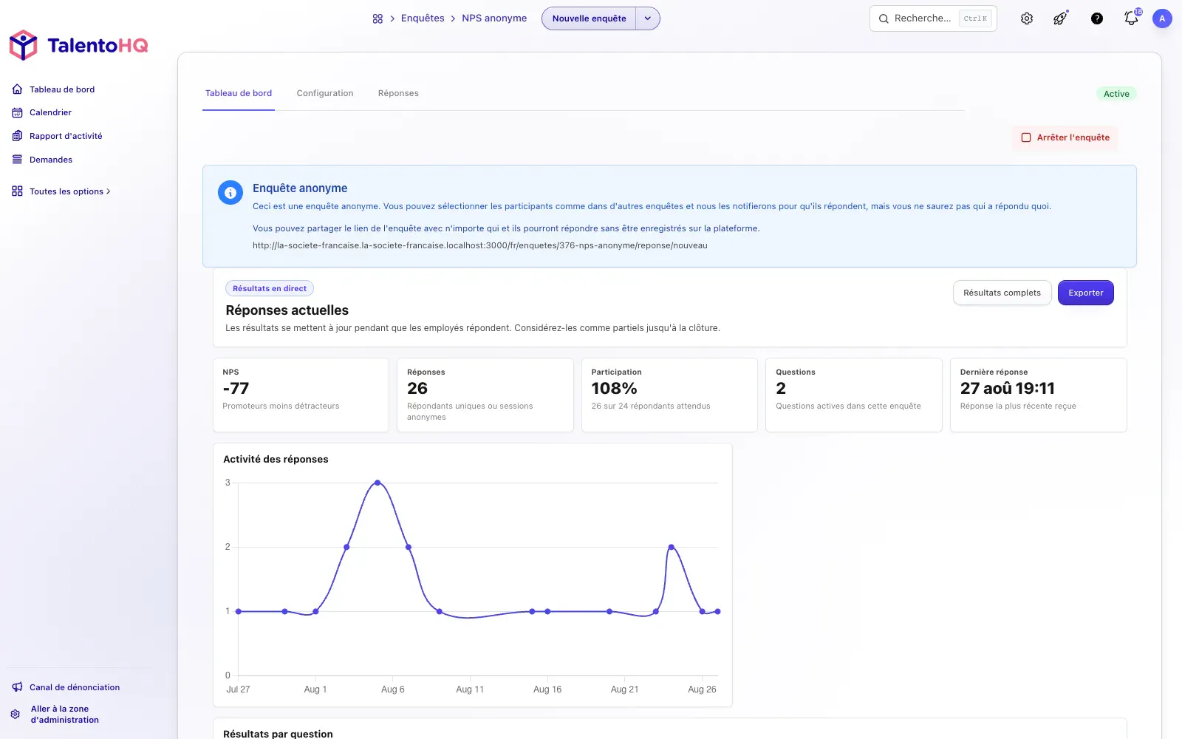Go to Enquêtes breadcrumb link
The image size is (1182, 739).
(x=423, y=18)
